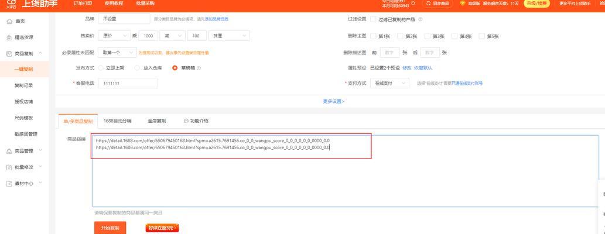Click the 品牌 input showing 不设置
This screenshot has height=234, width=605.
124,19
